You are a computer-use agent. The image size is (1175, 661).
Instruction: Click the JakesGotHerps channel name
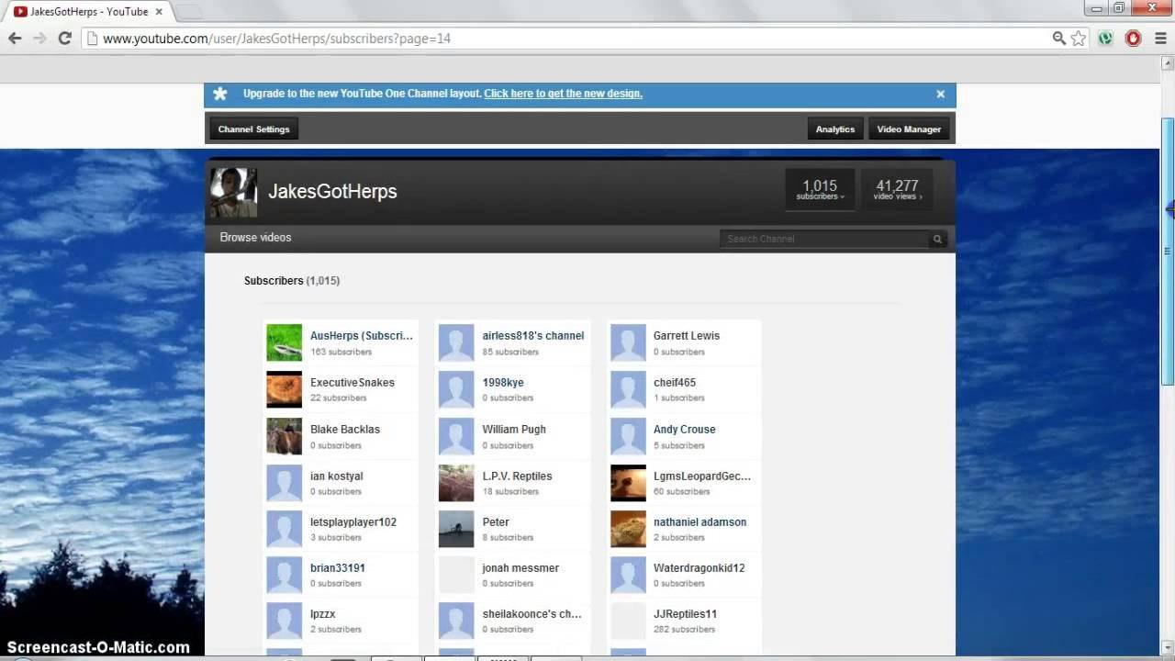[332, 191]
